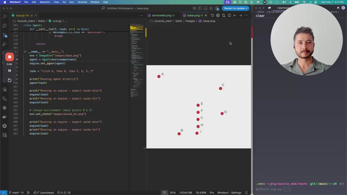Open errors and warnings count in status bar
Screen dimensions: 347x195
coord(64,193)
